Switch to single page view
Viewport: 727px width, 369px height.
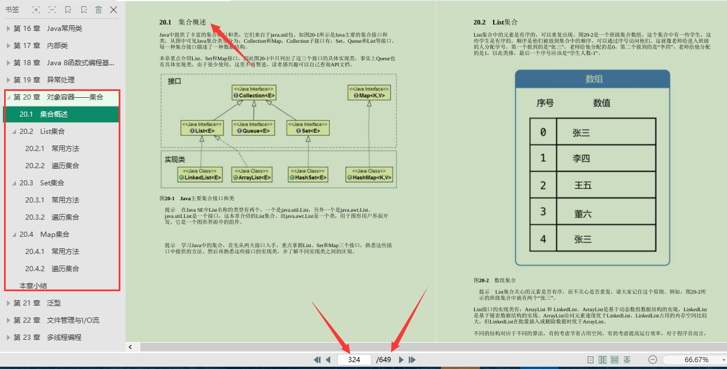click(x=591, y=360)
